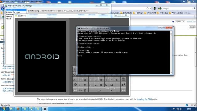Click the command prompt title bar icon

point(79,28)
